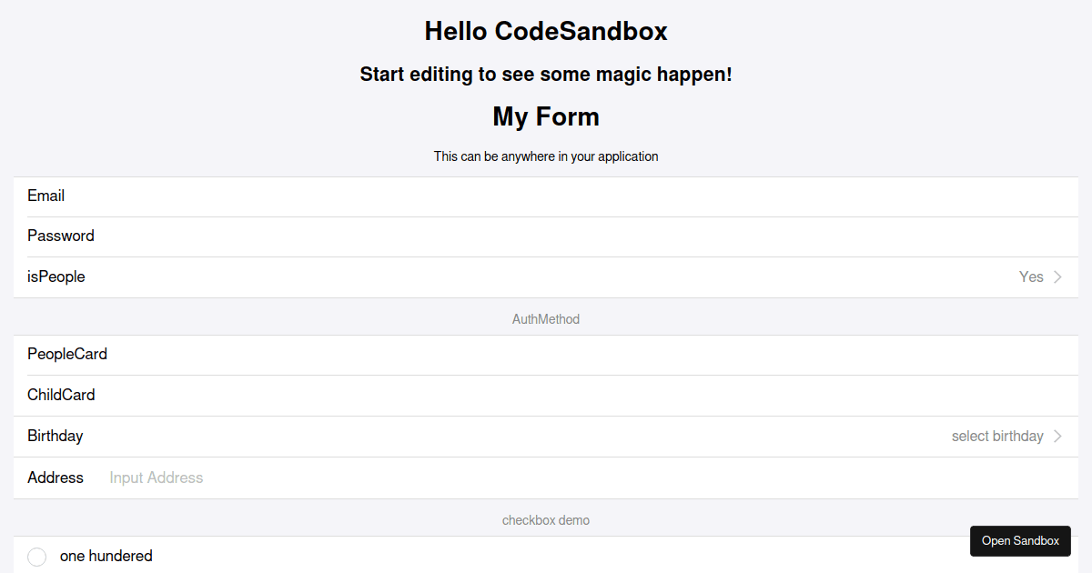Viewport: 1092px width, 573px height.
Task: Click the checkbox demo section header
Action: point(546,519)
